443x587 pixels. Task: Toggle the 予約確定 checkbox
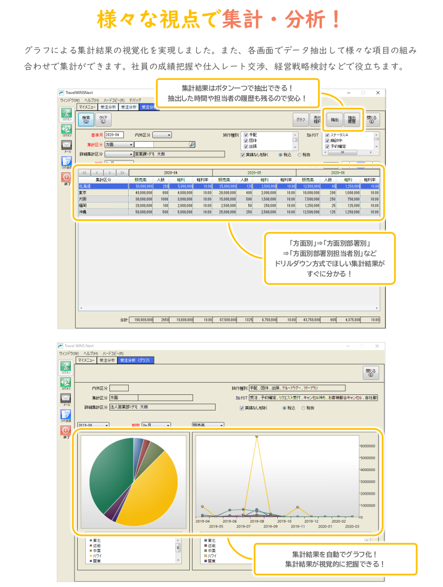(327, 146)
